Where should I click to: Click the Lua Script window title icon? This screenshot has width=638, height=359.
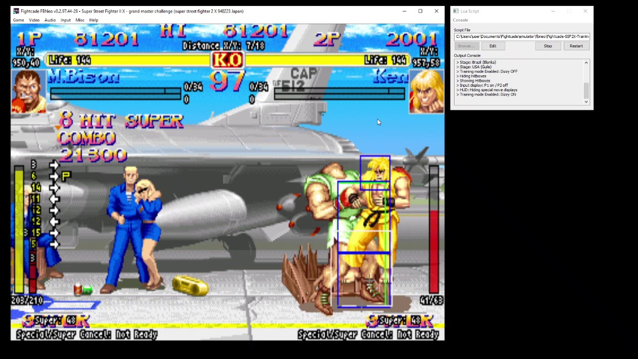456,11
